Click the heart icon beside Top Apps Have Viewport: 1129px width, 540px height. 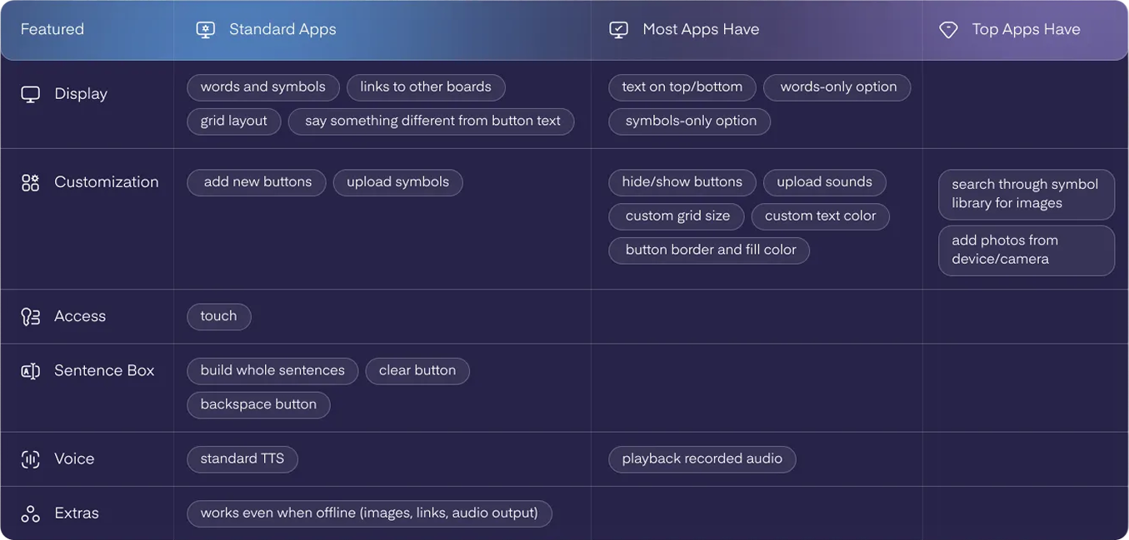click(947, 28)
